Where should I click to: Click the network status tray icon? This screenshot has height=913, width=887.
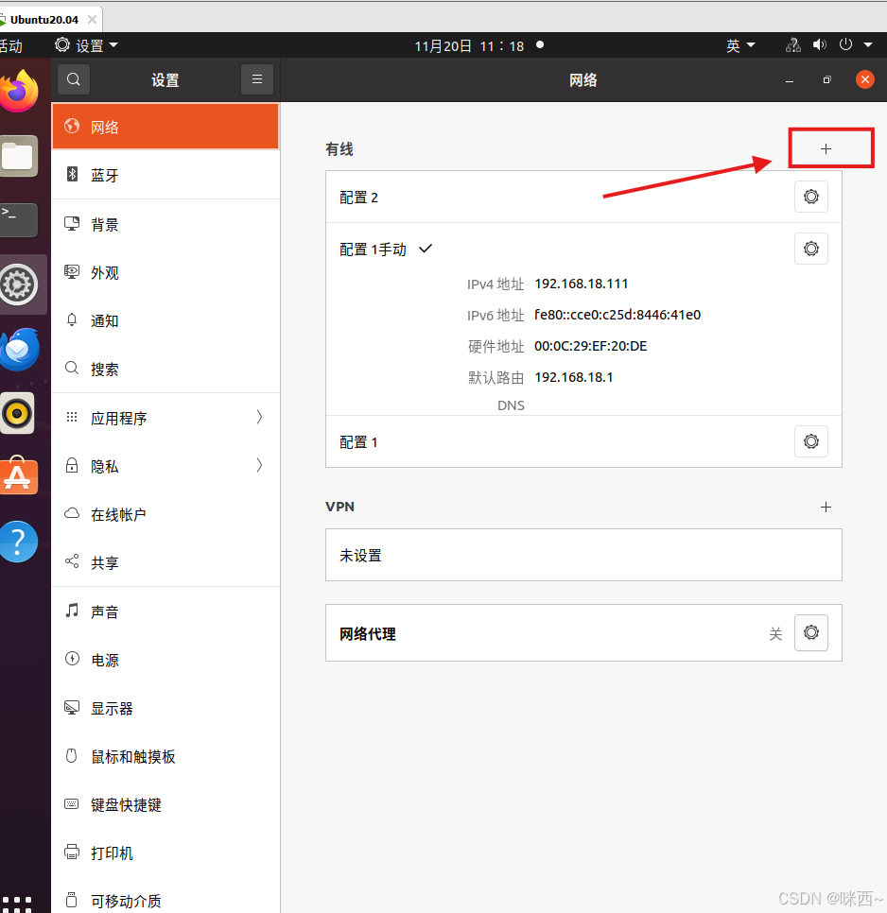793,45
